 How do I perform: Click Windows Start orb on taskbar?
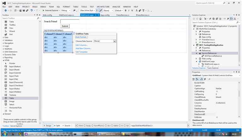5,134
